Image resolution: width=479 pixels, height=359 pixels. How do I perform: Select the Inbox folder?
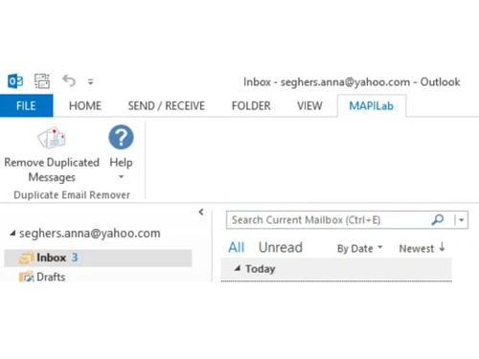98,258
